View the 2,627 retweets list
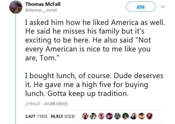 tap(36, 116)
